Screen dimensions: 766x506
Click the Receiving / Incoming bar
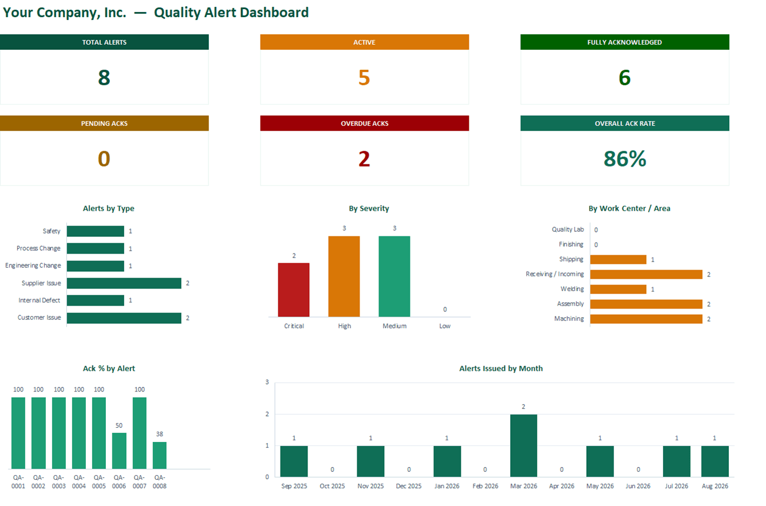click(x=646, y=274)
